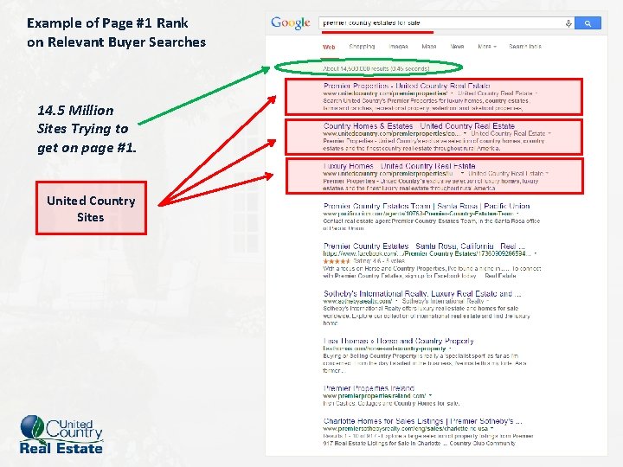Click the pacificunion.com URL under Premier Country Estates Team

tap(419, 214)
